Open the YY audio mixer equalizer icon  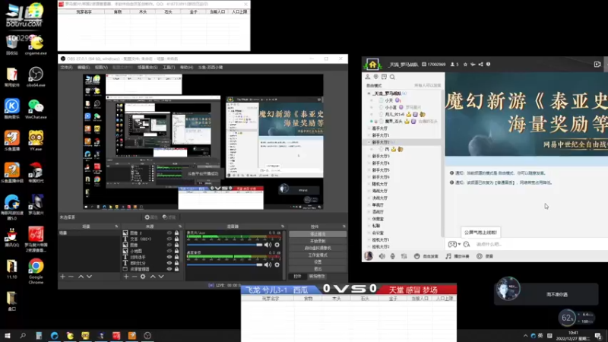tap(404, 256)
